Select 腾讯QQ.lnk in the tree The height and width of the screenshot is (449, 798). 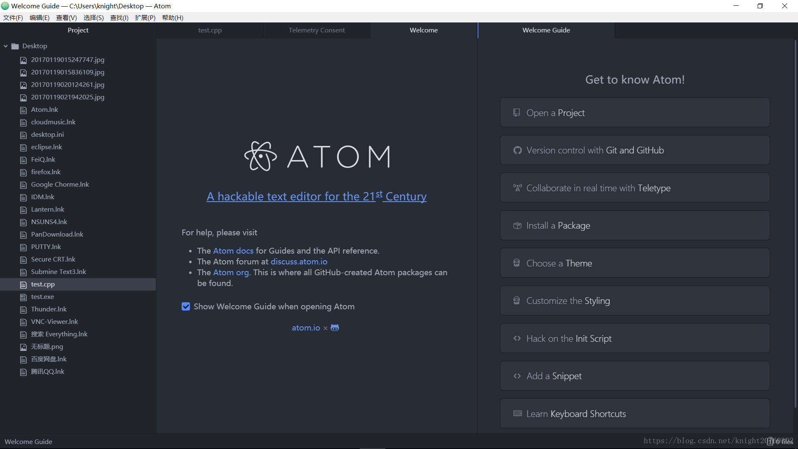[78, 372]
